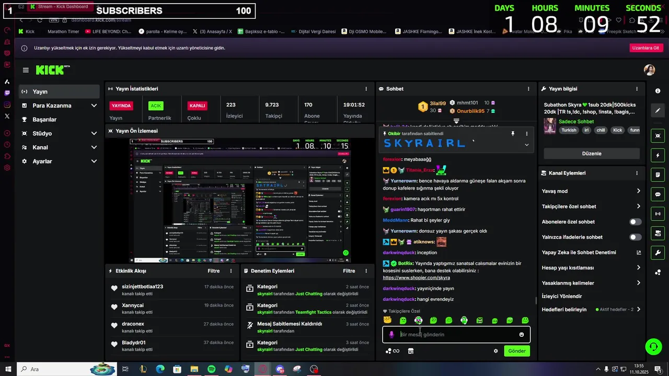Screen dimensions: 669x376
Task: Select the lightning bolt icon in right toolbar
Action: click(x=658, y=156)
